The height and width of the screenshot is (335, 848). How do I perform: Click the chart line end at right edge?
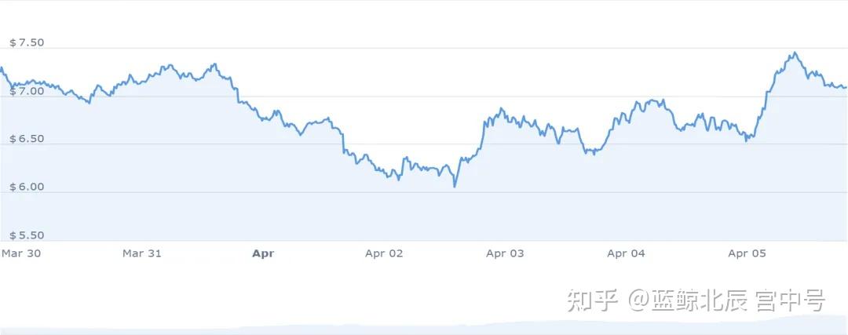(845, 87)
